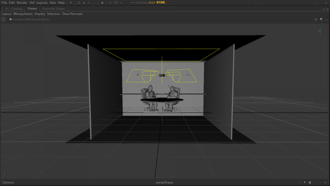This screenshot has height=186, width=330.
Task: Click the shot-0100 variable value
Action: click(157, 3)
